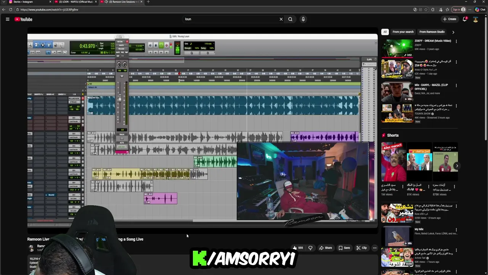Viewport: 488px width, 275px height.
Task: Open YouTube account avatar menu
Action: click(475, 19)
